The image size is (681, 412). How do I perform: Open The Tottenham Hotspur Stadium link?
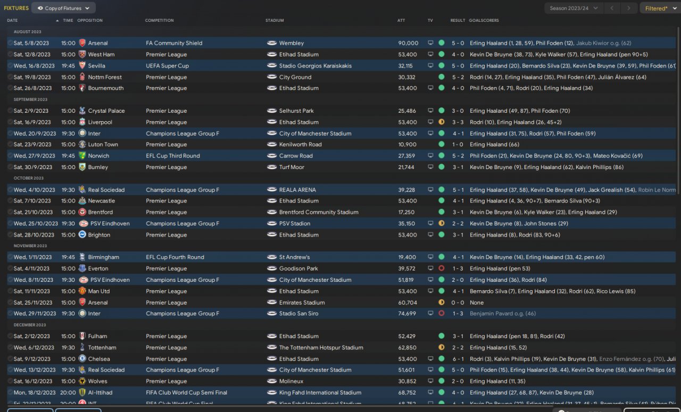point(321,348)
